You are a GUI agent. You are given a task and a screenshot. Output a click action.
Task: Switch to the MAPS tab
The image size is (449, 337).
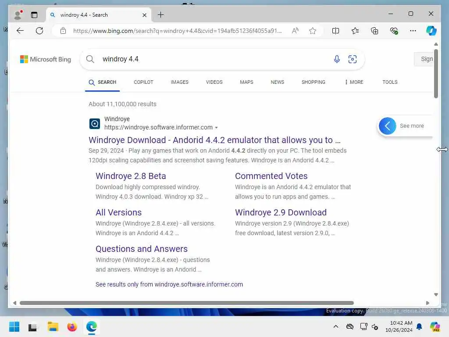click(x=246, y=82)
